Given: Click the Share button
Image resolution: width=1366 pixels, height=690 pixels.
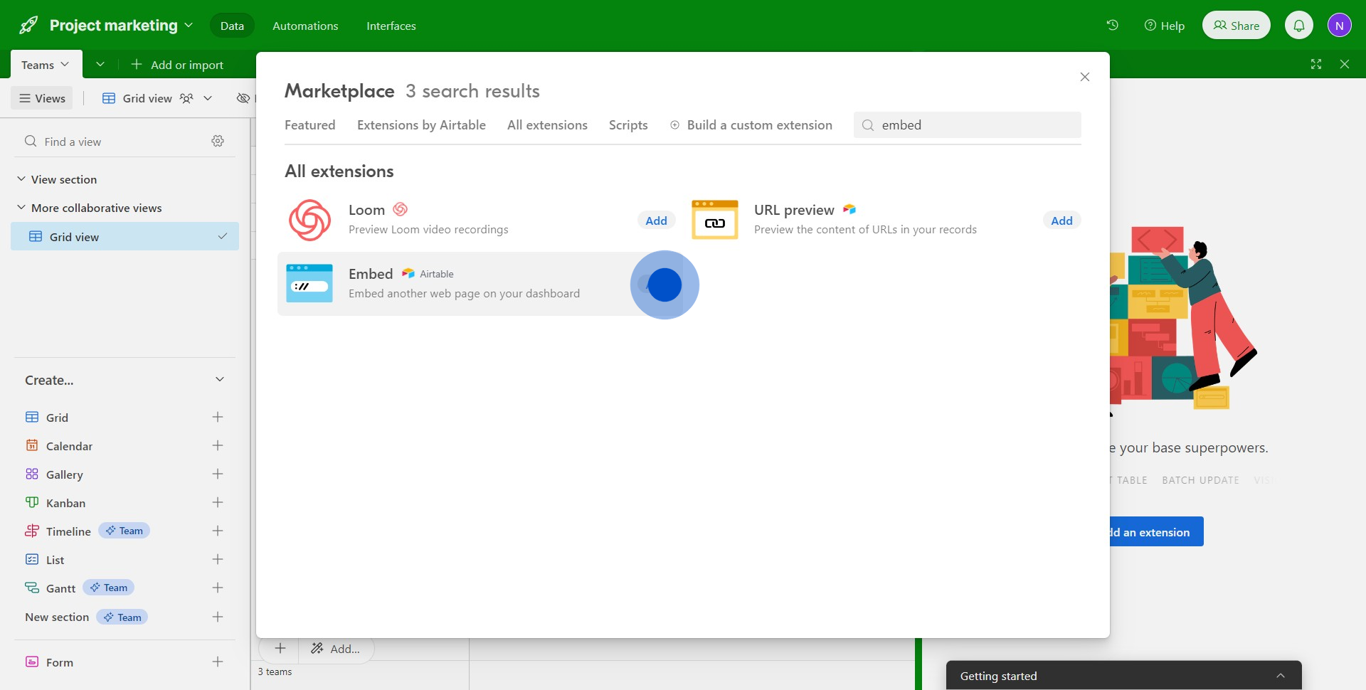Looking at the screenshot, I should tap(1236, 26).
